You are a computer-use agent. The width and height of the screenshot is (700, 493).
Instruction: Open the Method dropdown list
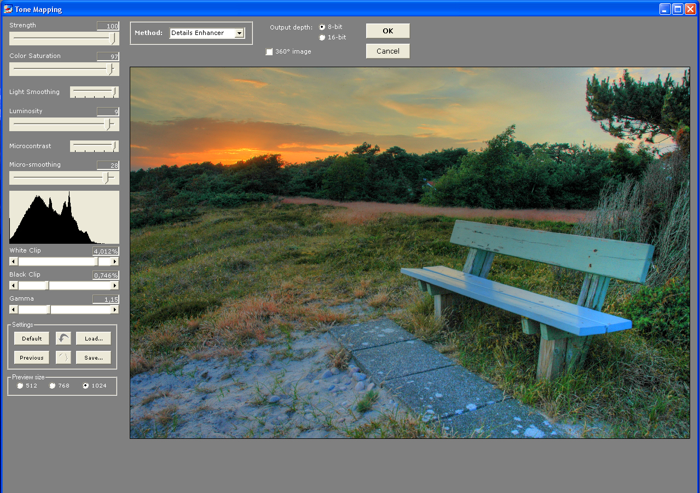tap(239, 33)
